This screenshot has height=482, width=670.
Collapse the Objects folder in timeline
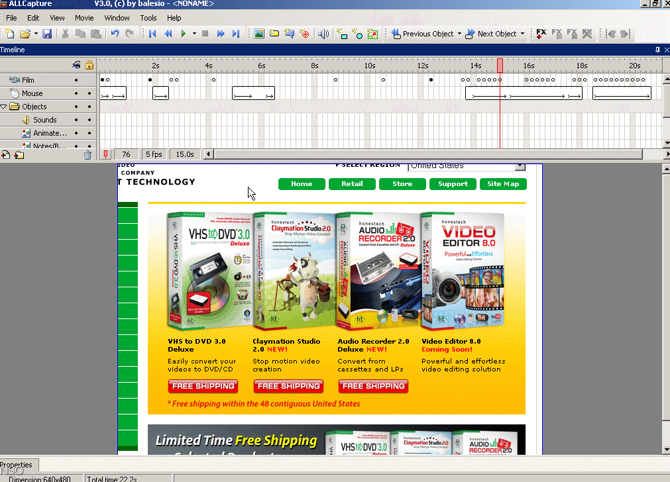click(3, 107)
